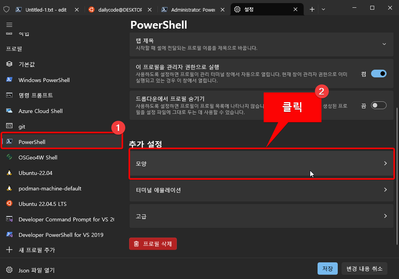
Task: Select the podman-machine-default profile
Action: [62, 188]
